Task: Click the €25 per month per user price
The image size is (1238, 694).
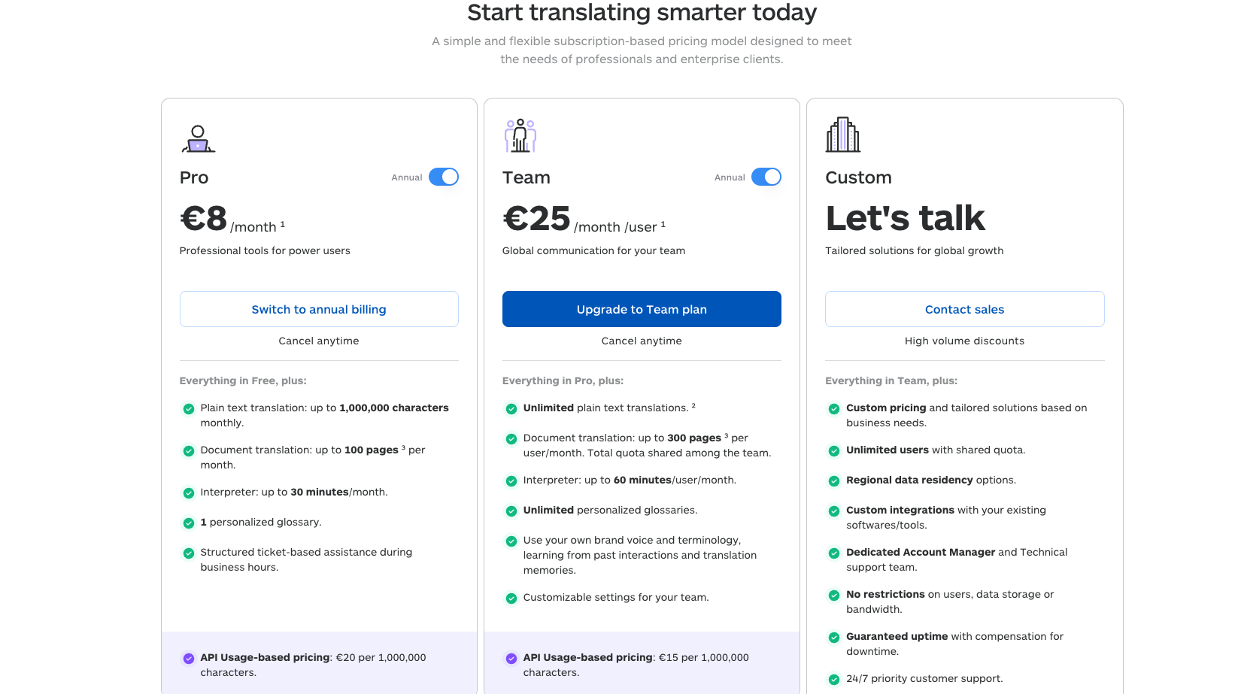Action: 537,219
